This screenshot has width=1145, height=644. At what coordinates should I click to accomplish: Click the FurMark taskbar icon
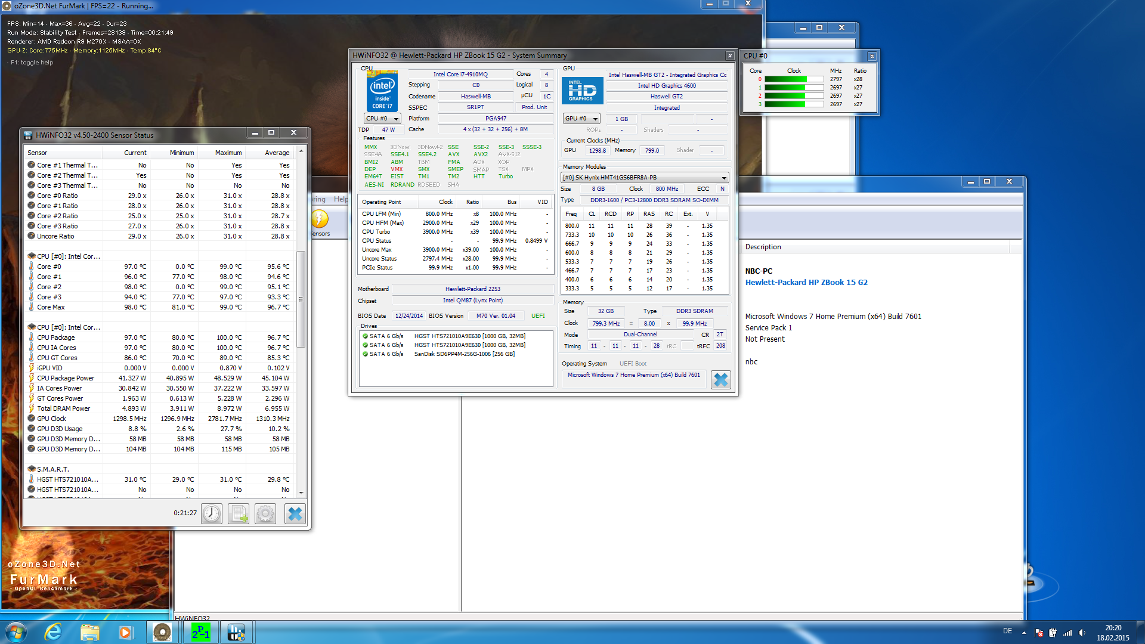coord(162,632)
